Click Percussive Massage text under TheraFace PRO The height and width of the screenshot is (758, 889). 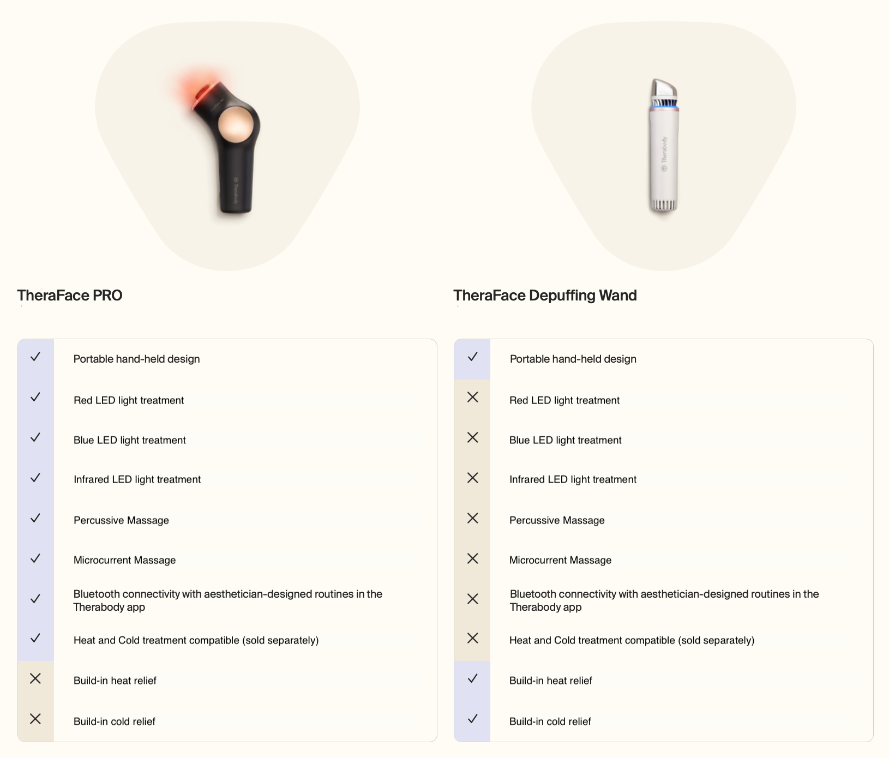(121, 520)
